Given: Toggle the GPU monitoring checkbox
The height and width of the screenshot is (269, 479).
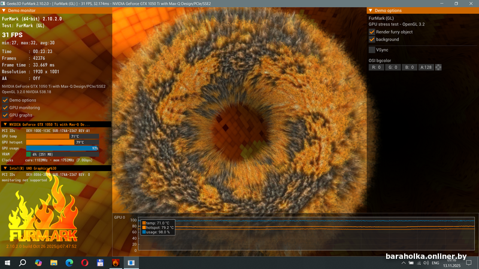Looking at the screenshot, I should tap(5, 108).
